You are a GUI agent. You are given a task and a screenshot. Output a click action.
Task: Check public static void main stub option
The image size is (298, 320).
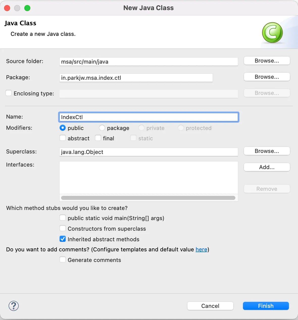click(63, 218)
